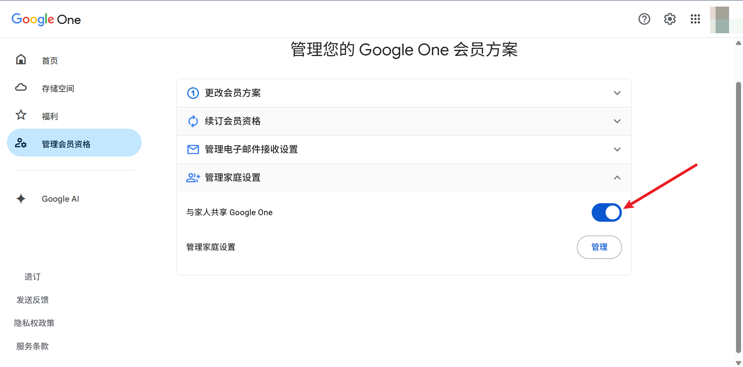The width and height of the screenshot is (743, 367).
Task: Collapse the 管理家庭设置 section chevron
Action: pyautogui.click(x=617, y=178)
